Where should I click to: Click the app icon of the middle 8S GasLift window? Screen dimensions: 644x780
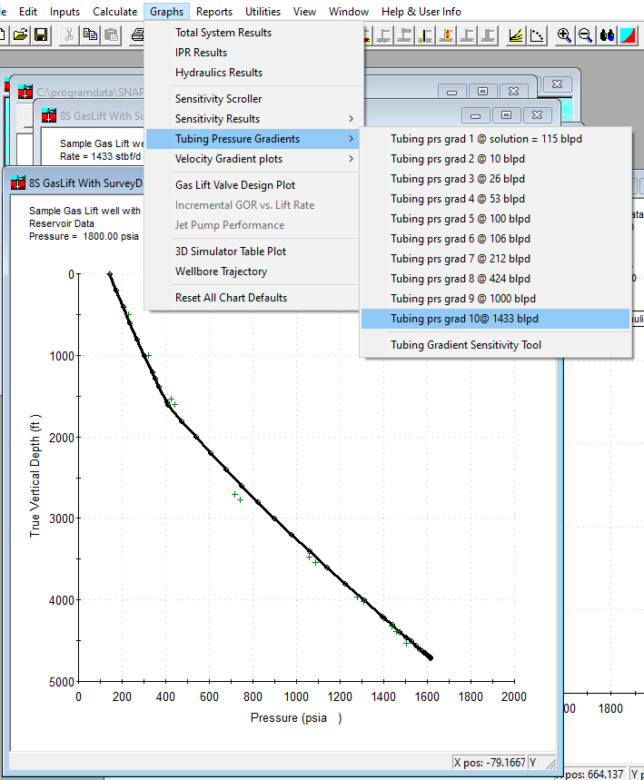pos(49,115)
